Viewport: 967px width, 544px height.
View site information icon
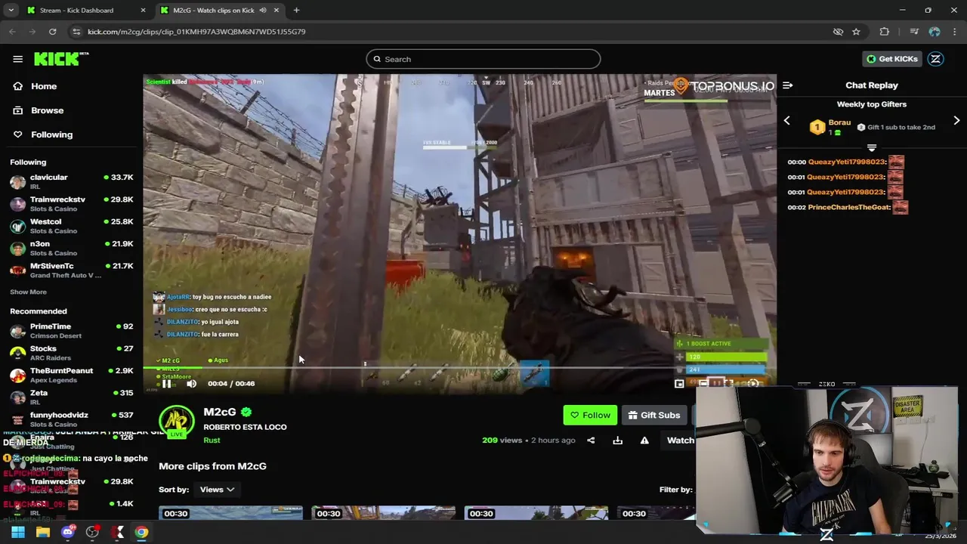click(x=76, y=32)
